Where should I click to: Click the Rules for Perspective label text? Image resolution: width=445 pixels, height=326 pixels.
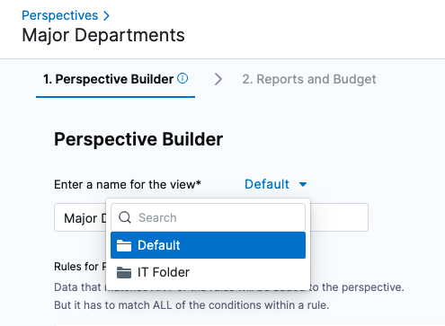[x=80, y=267]
